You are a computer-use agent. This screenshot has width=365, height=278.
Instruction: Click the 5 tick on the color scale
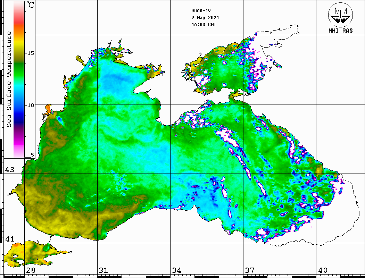click(32, 155)
